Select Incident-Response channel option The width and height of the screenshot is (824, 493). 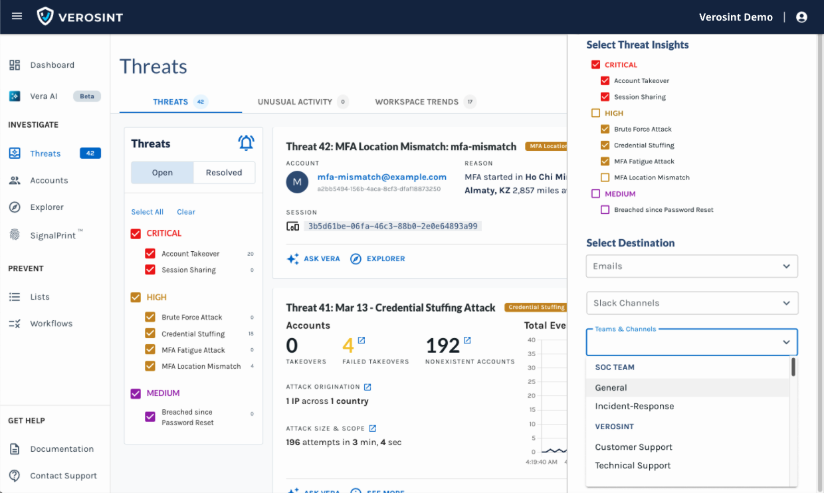tap(687, 407)
